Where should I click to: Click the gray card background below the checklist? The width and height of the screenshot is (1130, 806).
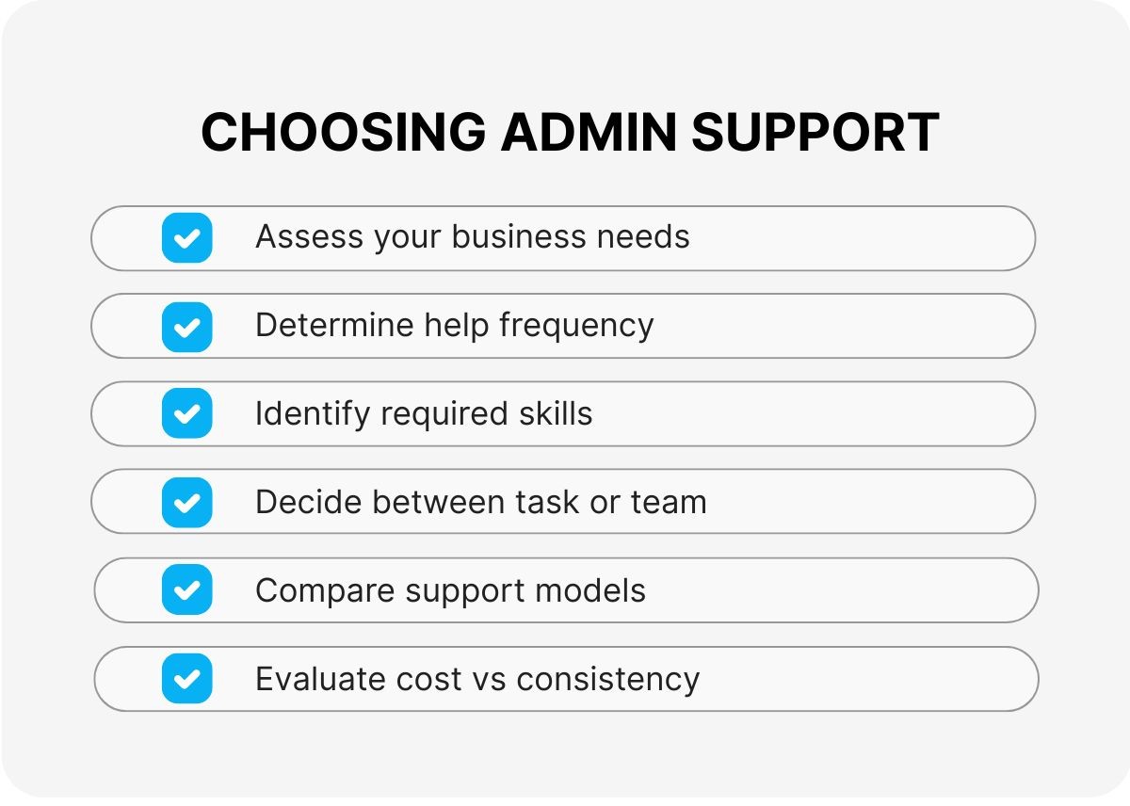pos(565,753)
